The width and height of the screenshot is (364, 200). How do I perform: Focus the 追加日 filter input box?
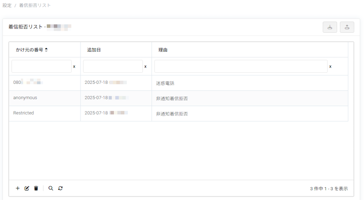point(113,67)
